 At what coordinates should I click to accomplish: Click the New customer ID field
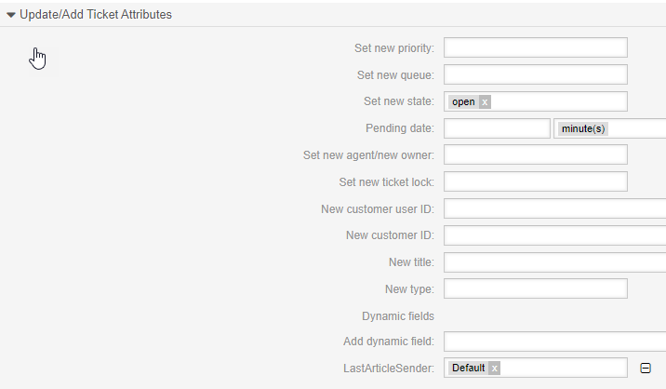tap(555, 235)
